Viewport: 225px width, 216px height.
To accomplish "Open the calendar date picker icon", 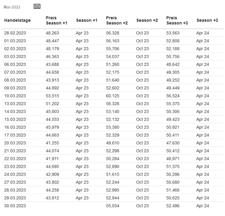I will click(37, 6).
